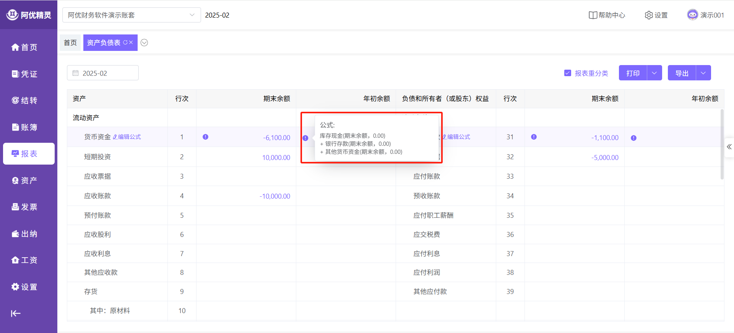Screen dimensions: 734x333
Task: Expand the 打印 print options arrow
Action: (654, 73)
